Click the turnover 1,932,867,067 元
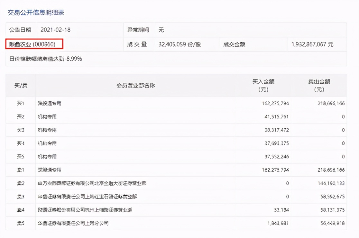 coord(312,44)
